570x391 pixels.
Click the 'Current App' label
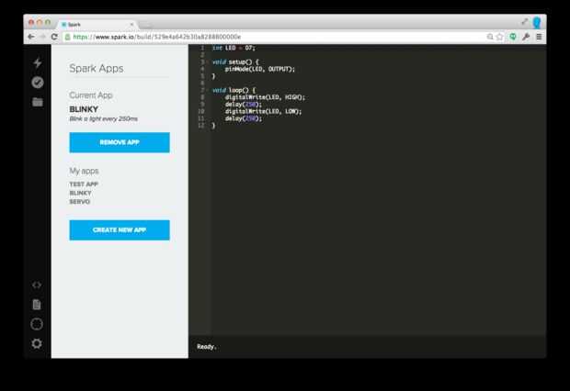pyautogui.click(x=91, y=95)
